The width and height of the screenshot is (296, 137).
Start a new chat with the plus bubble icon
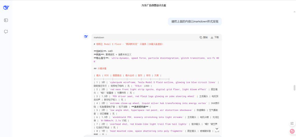point(6,31)
